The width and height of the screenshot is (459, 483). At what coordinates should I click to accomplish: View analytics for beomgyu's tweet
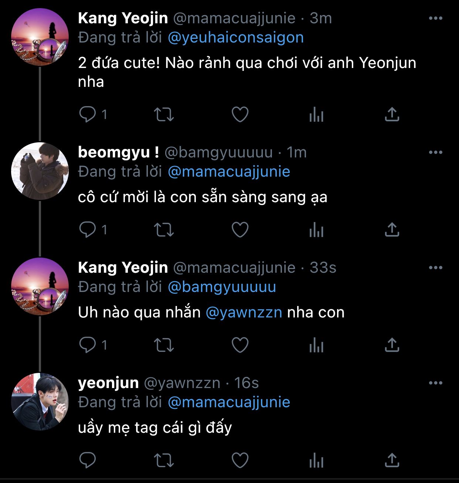316,230
